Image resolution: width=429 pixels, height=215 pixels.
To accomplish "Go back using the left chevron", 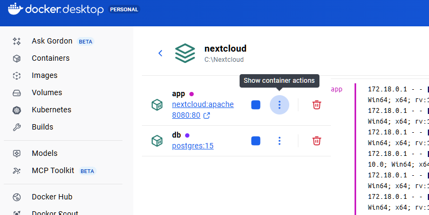I will pos(160,53).
